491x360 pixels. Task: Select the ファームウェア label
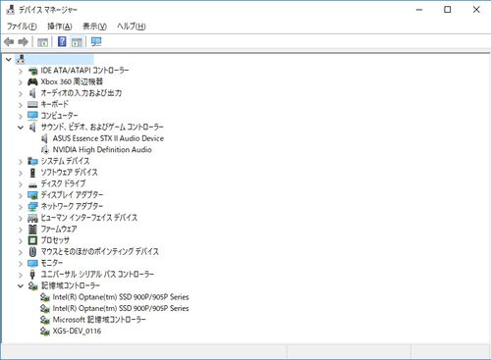pyautogui.click(x=59, y=230)
